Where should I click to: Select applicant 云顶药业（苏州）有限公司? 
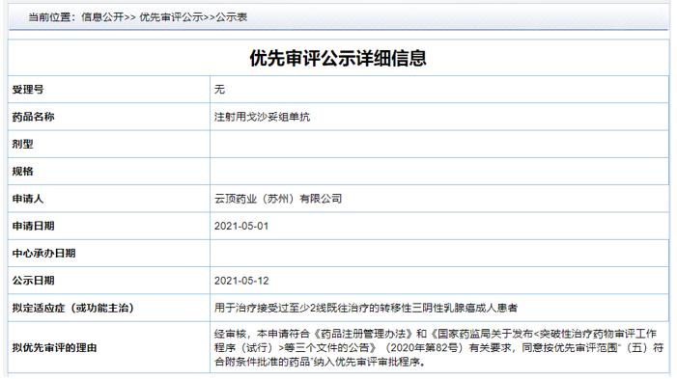pos(278,199)
